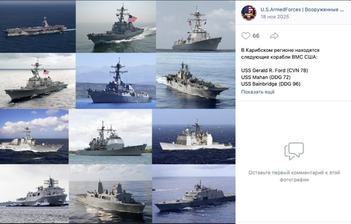The height and width of the screenshot is (224, 351).
Task: Open the aircraft carrier photo
Action: (x=38, y=26)
